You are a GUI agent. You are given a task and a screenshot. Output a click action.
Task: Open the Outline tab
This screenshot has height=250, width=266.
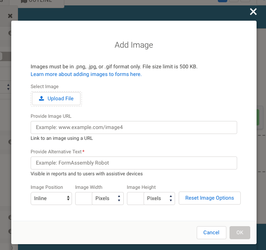pos(37,2)
